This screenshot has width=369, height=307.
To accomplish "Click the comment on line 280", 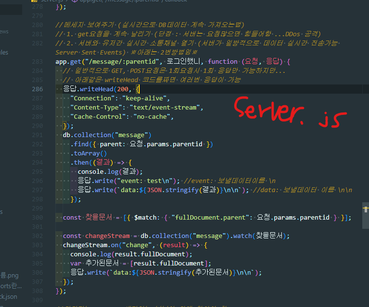I will (x=150, y=25).
